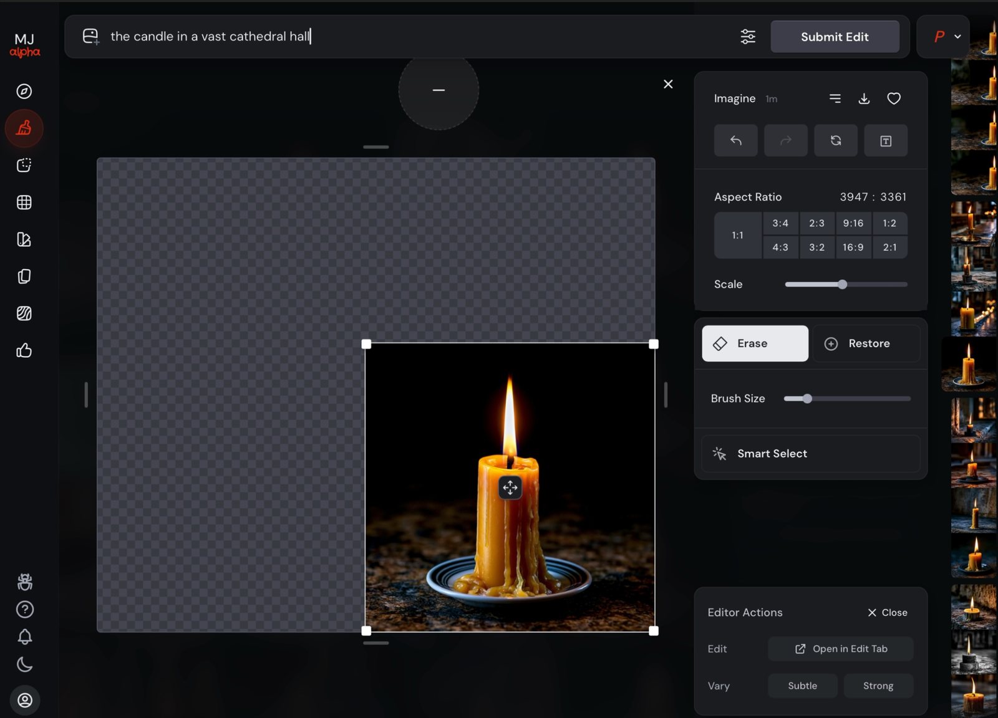This screenshot has width=998, height=718.
Task: Open the prompt settings sliders icon
Action: click(748, 37)
